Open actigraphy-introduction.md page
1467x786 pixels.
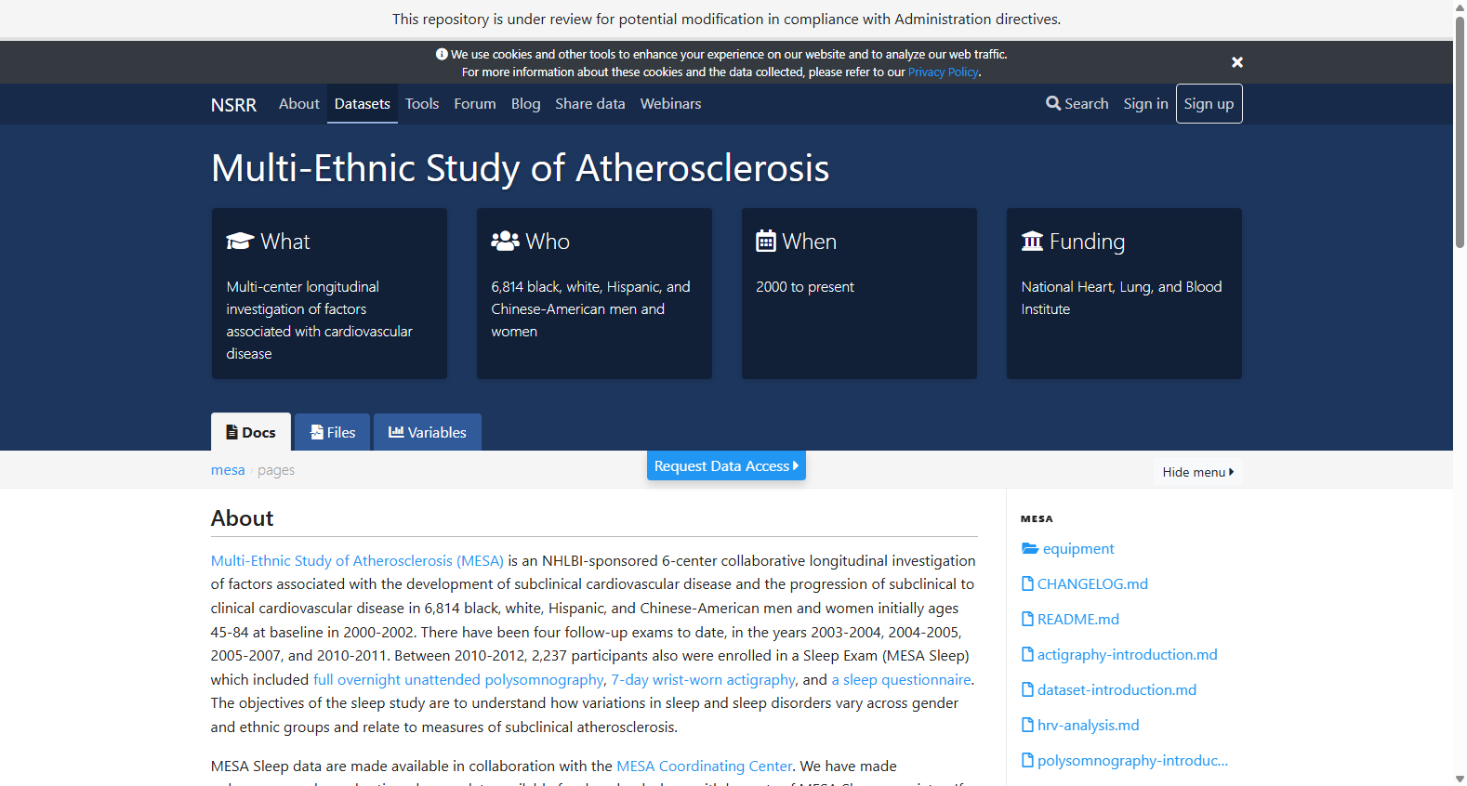pyautogui.click(x=1128, y=655)
